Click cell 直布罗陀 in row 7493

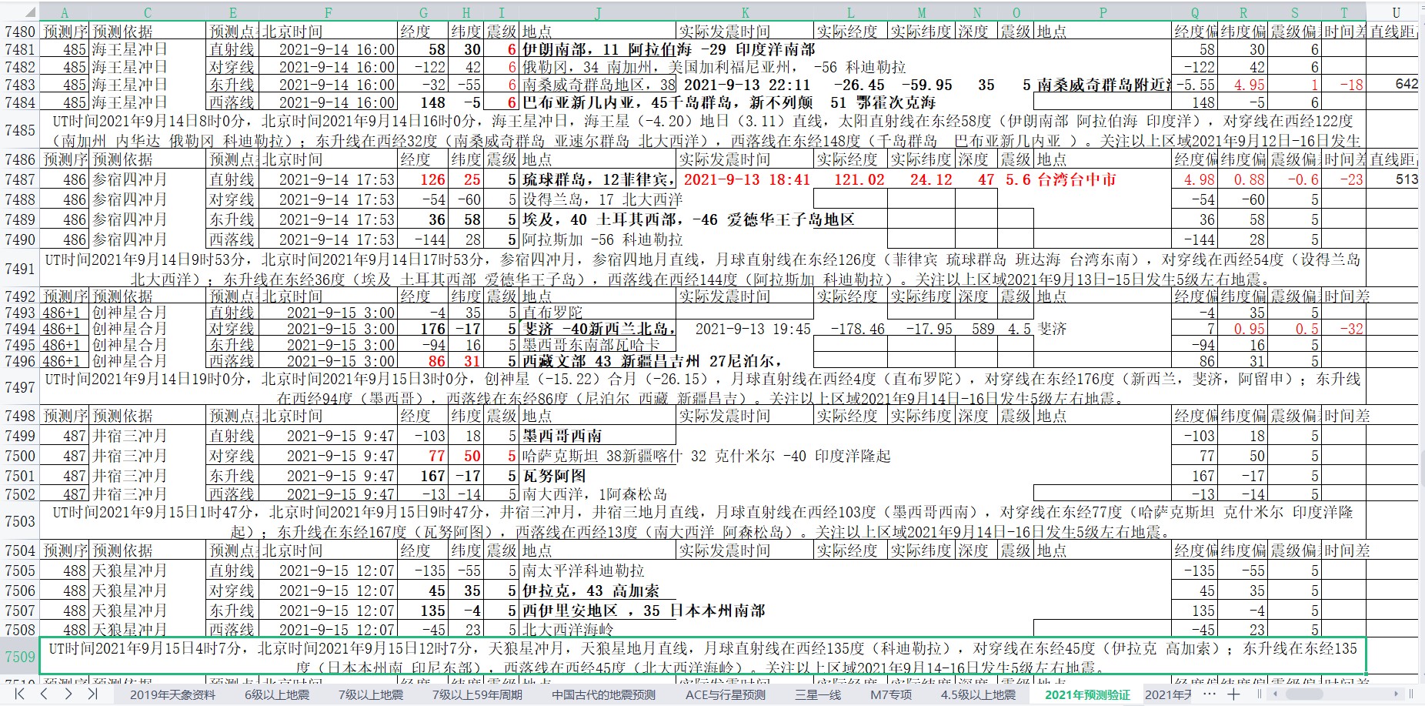tap(598, 313)
